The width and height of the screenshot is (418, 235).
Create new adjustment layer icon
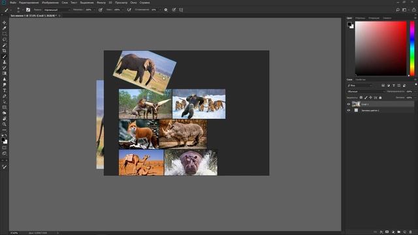(393, 232)
